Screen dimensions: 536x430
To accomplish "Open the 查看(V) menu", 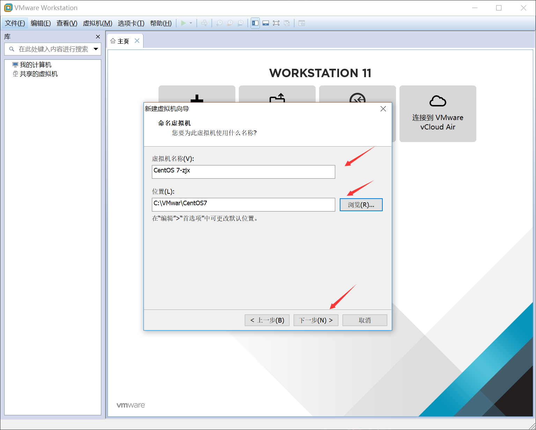I will [x=67, y=23].
